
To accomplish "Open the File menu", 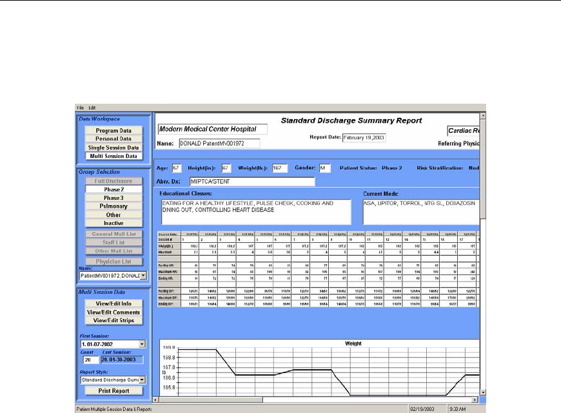I will tap(80, 108).
